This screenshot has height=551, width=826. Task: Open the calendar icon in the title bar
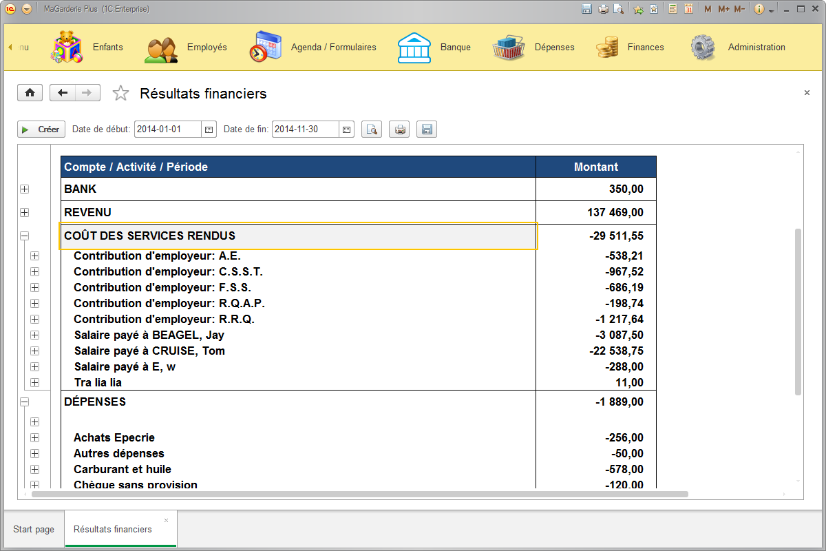click(x=688, y=8)
